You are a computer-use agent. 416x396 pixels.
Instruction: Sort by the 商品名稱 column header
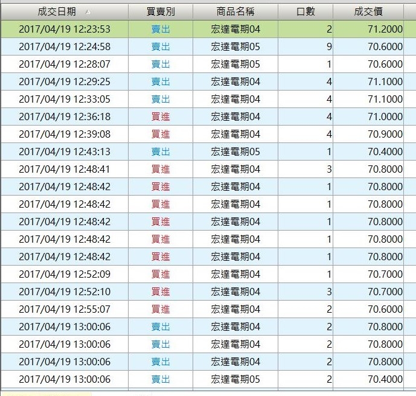pyautogui.click(x=235, y=11)
